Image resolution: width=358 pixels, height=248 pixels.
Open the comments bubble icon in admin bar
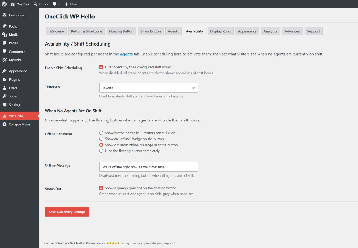tap(55, 4)
